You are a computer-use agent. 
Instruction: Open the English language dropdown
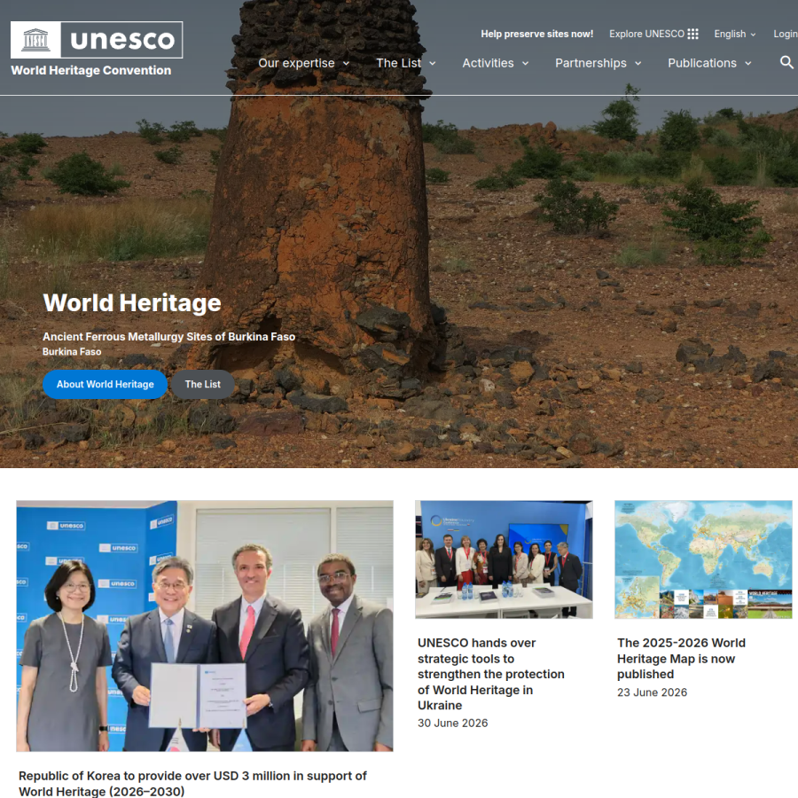coord(735,34)
